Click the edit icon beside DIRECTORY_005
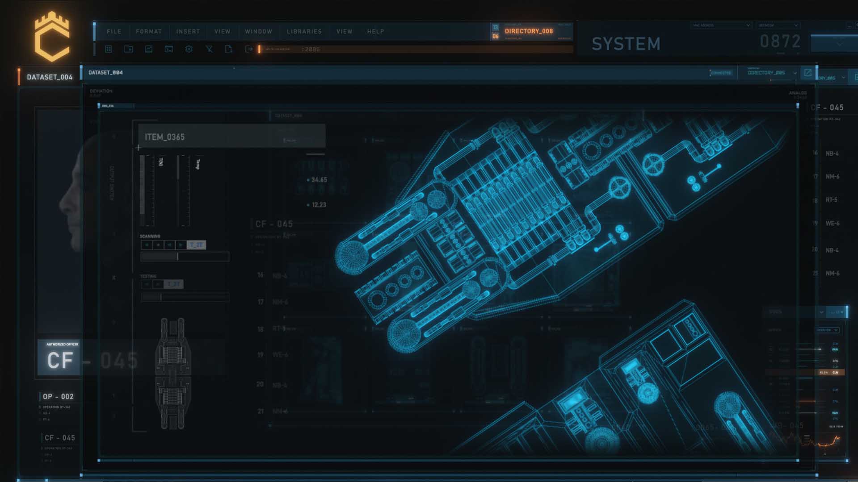This screenshot has height=482, width=858. tap(808, 73)
